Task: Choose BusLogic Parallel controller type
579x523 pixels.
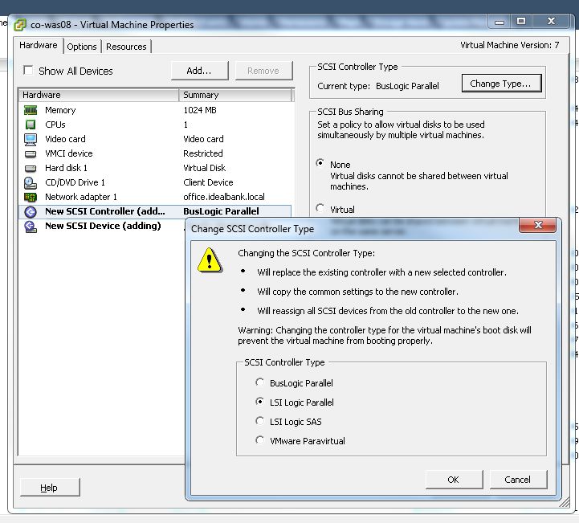Action: 259,382
